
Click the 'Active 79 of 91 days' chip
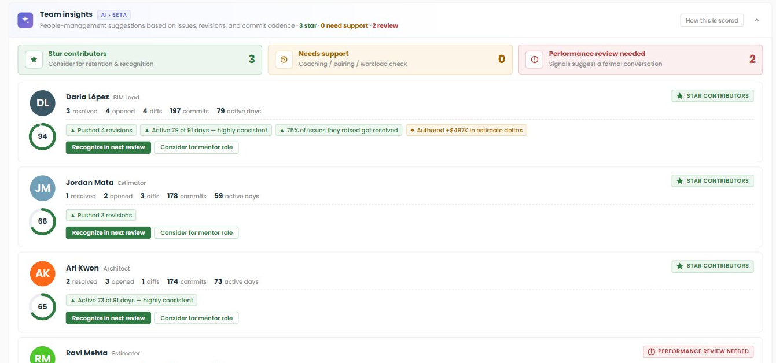(206, 130)
